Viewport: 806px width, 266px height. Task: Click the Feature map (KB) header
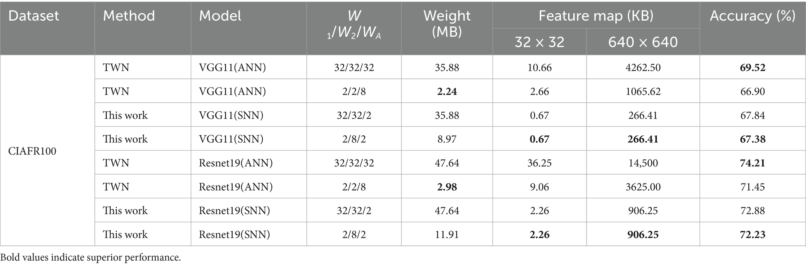coord(596,16)
